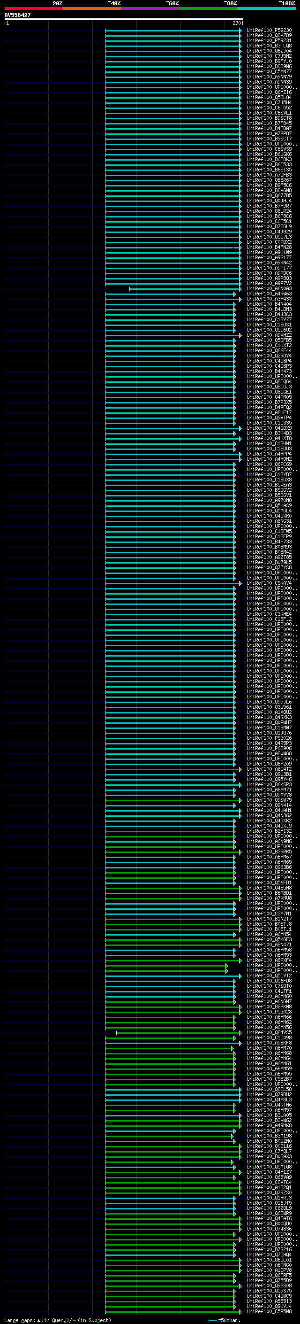Open hit UniRef100_Q8VZB9
This screenshot has height=1324, width=300.
click(269, 36)
